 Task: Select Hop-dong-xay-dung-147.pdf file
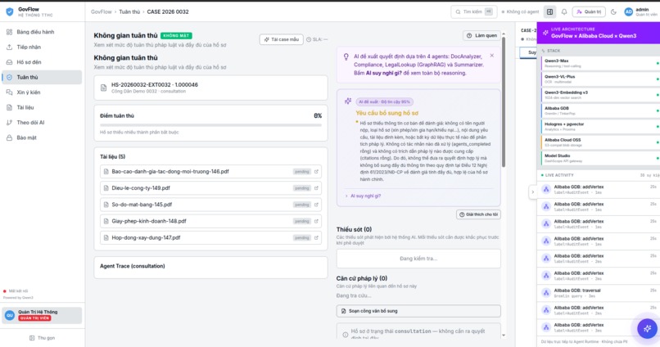[x=210, y=237]
